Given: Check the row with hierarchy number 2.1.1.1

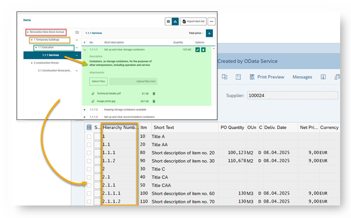Looking at the screenshot, I should (89, 193).
